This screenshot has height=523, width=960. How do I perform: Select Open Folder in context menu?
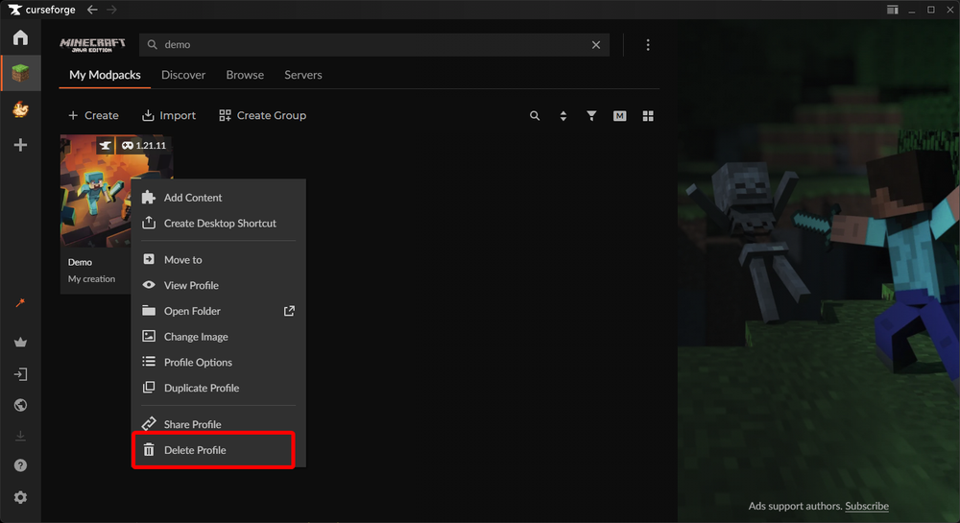(x=218, y=311)
